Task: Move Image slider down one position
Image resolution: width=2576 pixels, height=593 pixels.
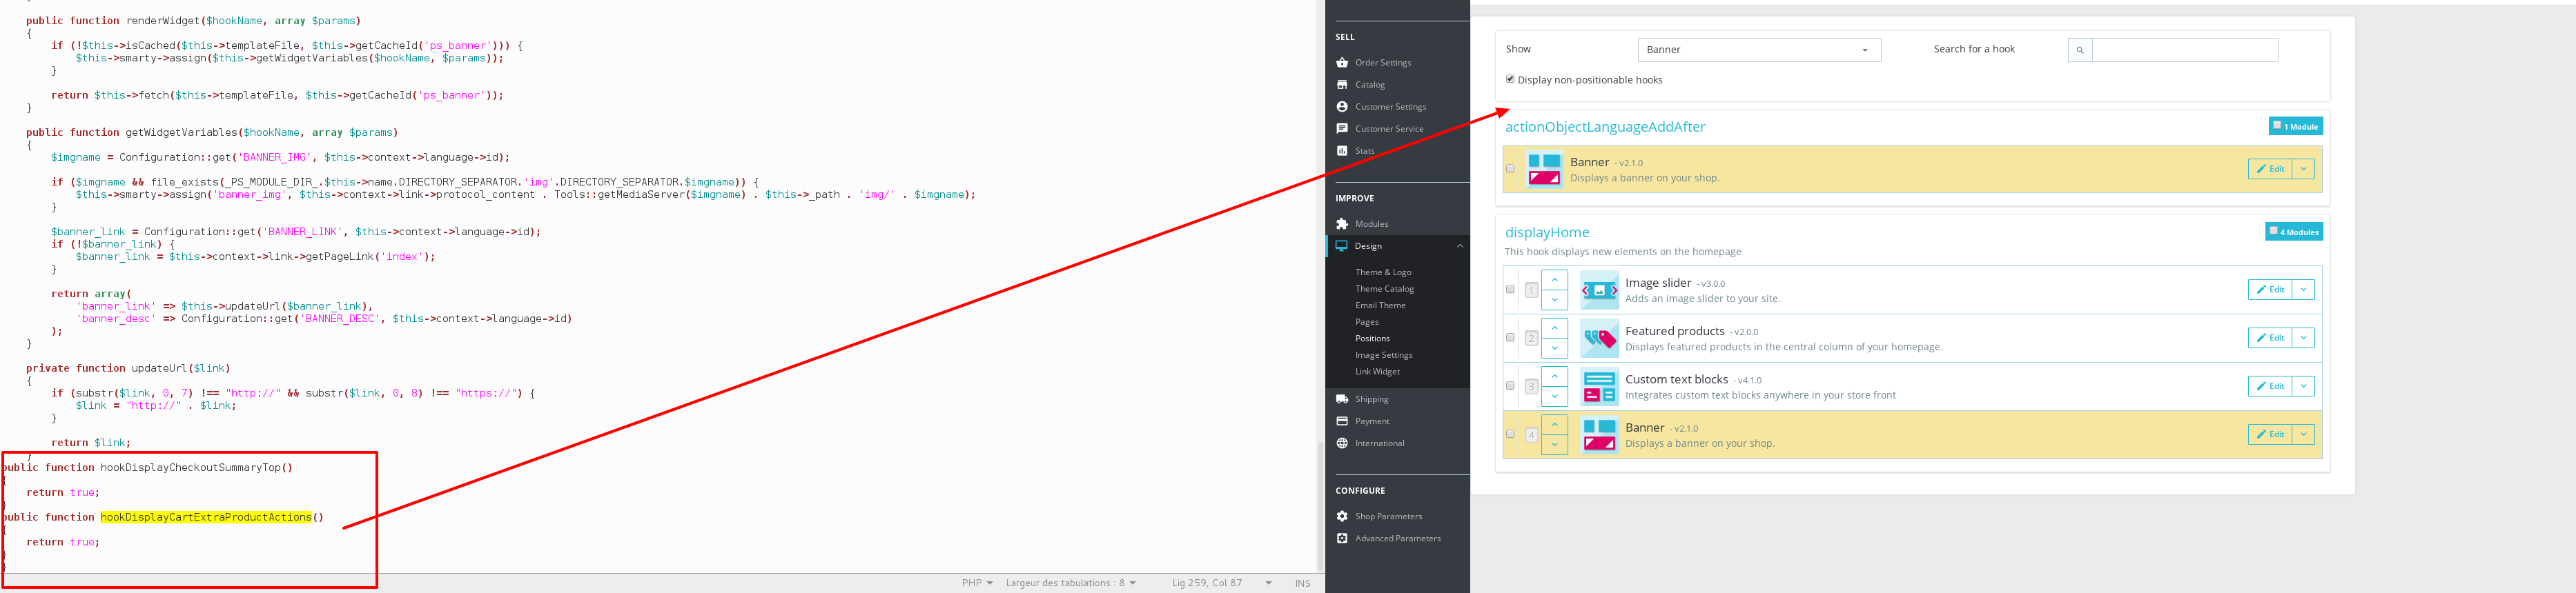Action: 1554,299
